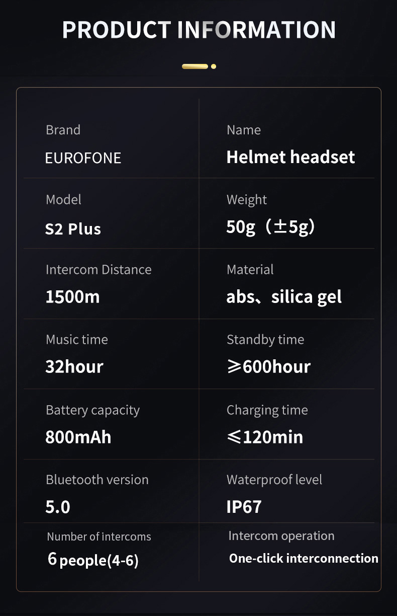Image resolution: width=397 pixels, height=616 pixels.
Task: Click the Waterproof level label
Action: tap(274, 480)
